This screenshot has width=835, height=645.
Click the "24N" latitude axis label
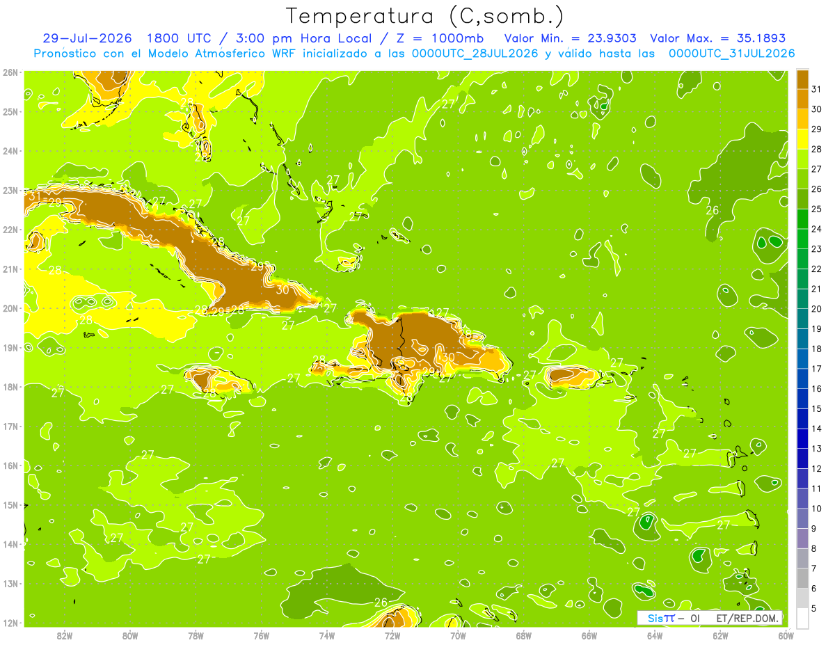[x=10, y=151]
